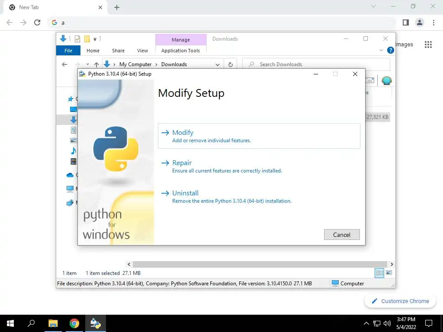This screenshot has height=332, width=443.
Task: Open Chrome profile icon
Action: 420,22
